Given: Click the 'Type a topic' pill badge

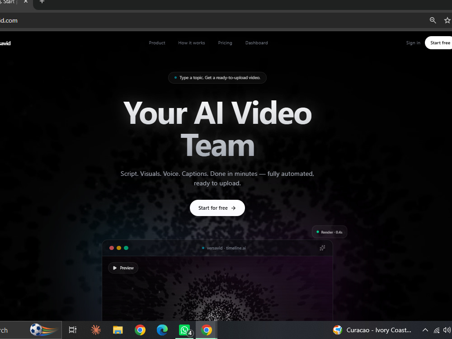Looking at the screenshot, I should coord(217,78).
